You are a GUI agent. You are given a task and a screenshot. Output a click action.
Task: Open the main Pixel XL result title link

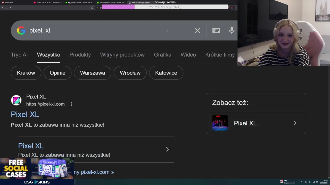(x=25, y=114)
